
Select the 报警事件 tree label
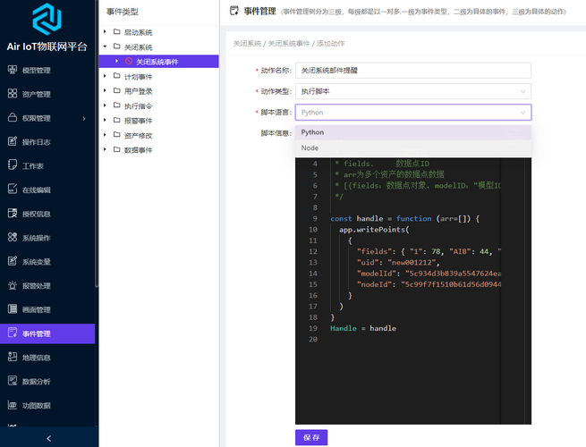tap(139, 121)
